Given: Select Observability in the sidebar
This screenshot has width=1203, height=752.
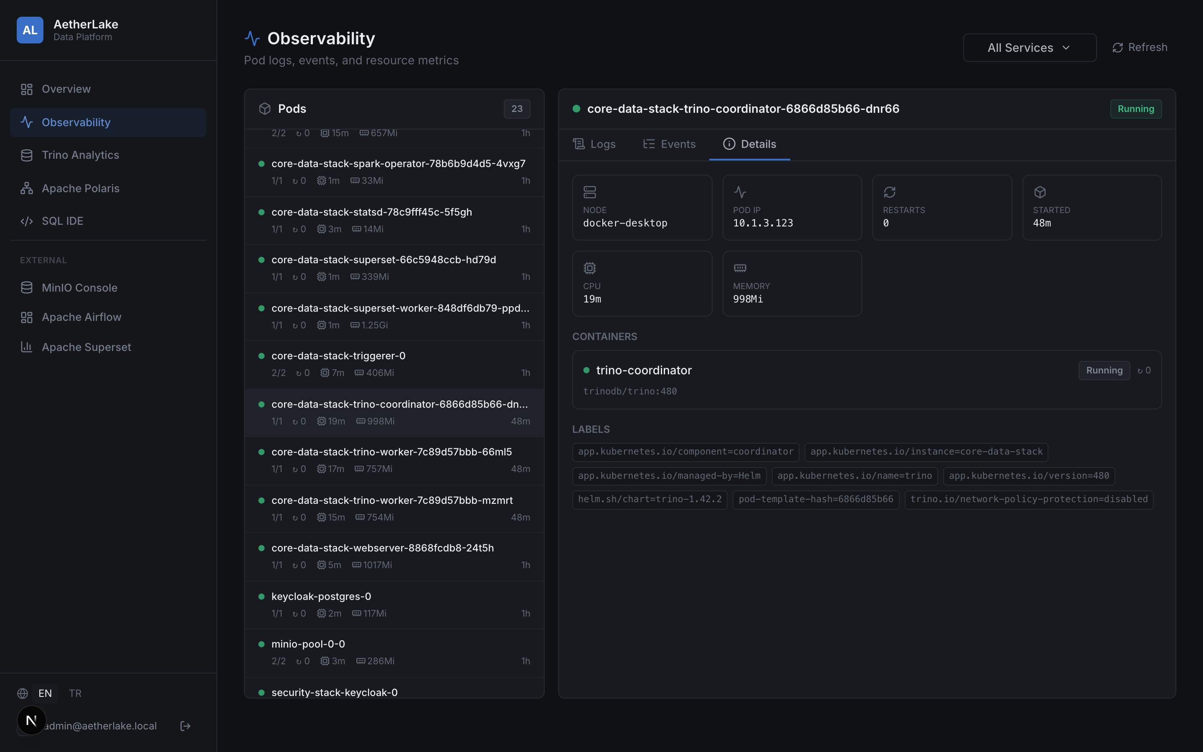Looking at the screenshot, I should [108, 122].
